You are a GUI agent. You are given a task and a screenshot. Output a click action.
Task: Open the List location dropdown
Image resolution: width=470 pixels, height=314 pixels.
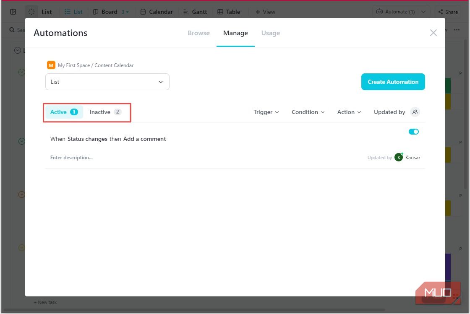tap(107, 82)
